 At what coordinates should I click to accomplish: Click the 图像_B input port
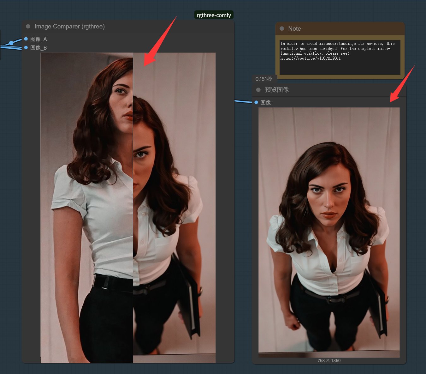click(x=26, y=48)
